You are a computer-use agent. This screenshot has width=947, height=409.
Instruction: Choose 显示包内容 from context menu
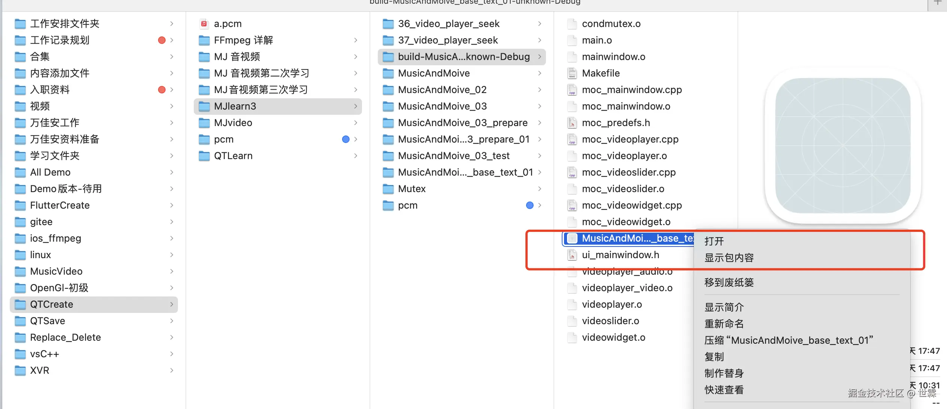click(729, 258)
